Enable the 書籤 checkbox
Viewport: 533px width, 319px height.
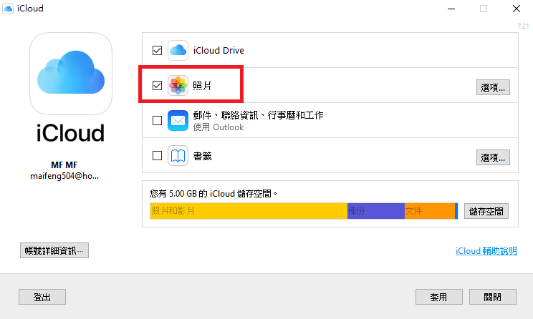click(157, 156)
